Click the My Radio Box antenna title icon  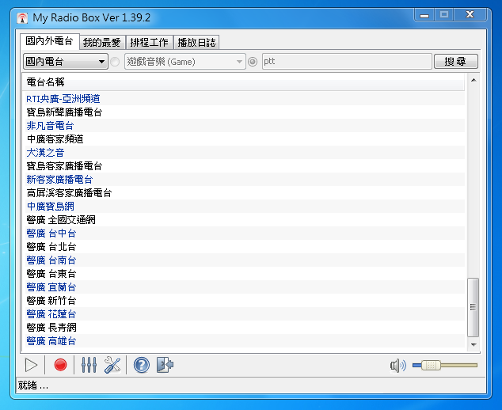pyautogui.click(x=22, y=18)
